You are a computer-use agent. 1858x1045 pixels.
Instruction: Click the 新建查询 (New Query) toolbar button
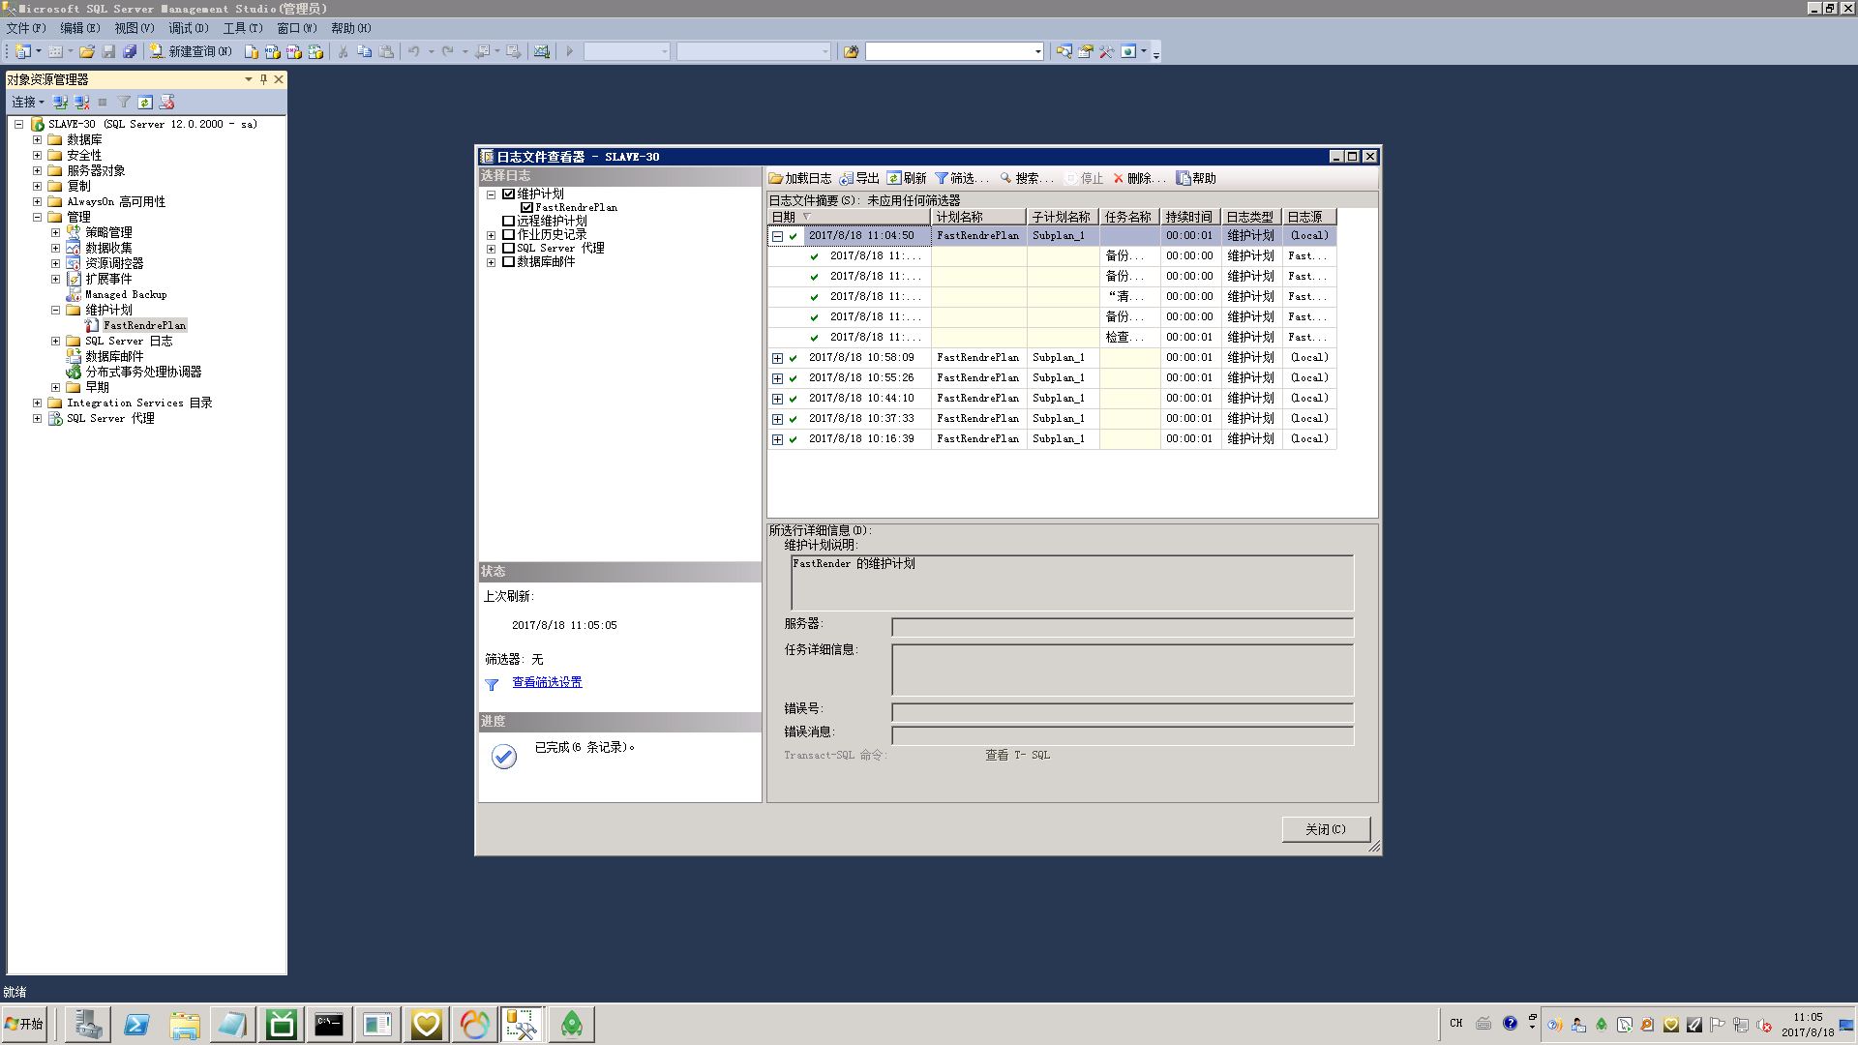191,51
